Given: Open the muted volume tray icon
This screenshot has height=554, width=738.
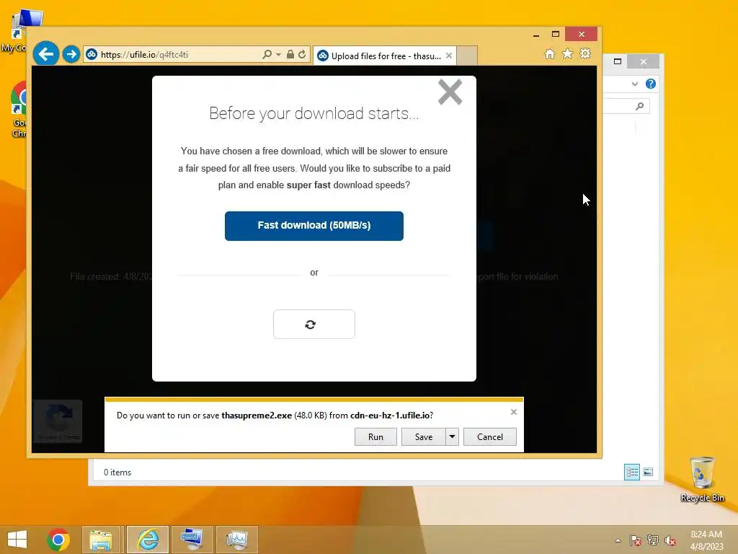Looking at the screenshot, I should (x=670, y=540).
